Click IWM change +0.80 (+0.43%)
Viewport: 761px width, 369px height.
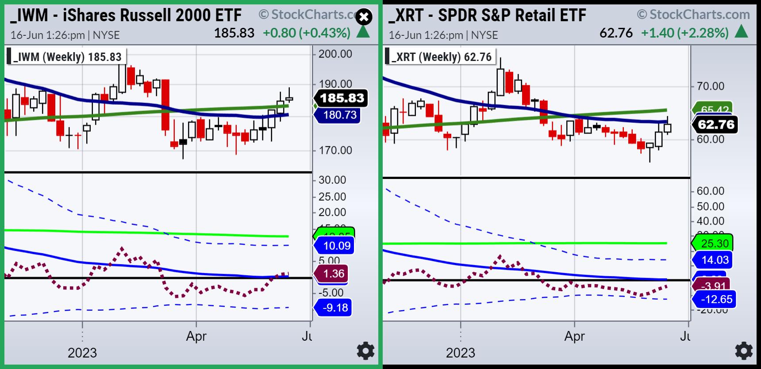click(x=307, y=33)
